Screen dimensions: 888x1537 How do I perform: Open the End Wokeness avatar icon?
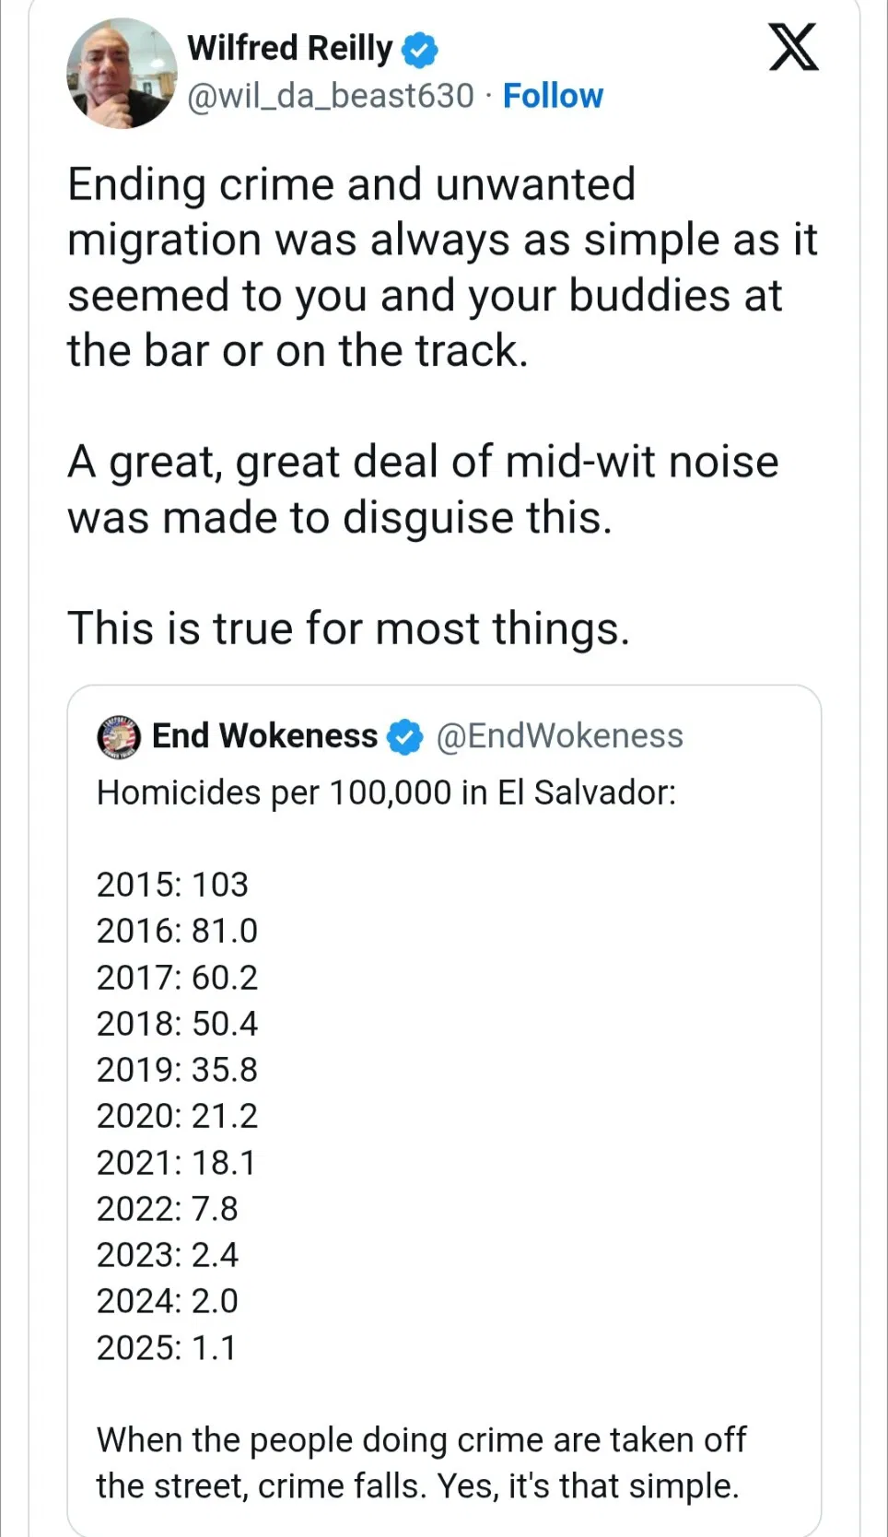point(119,736)
